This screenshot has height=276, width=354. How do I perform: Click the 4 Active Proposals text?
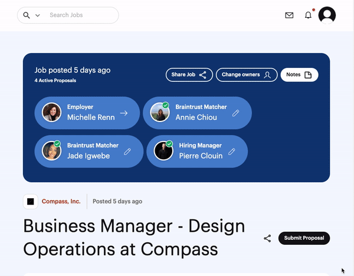pyautogui.click(x=55, y=81)
